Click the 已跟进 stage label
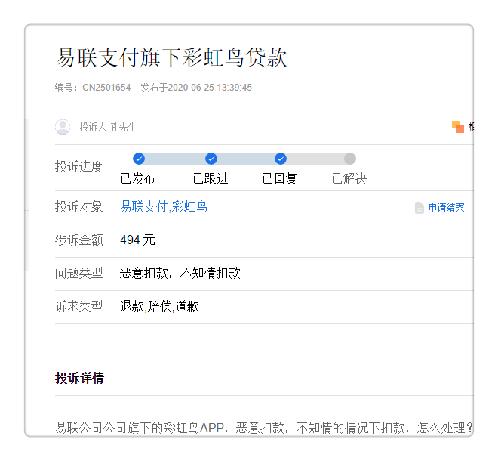 [x=211, y=178]
